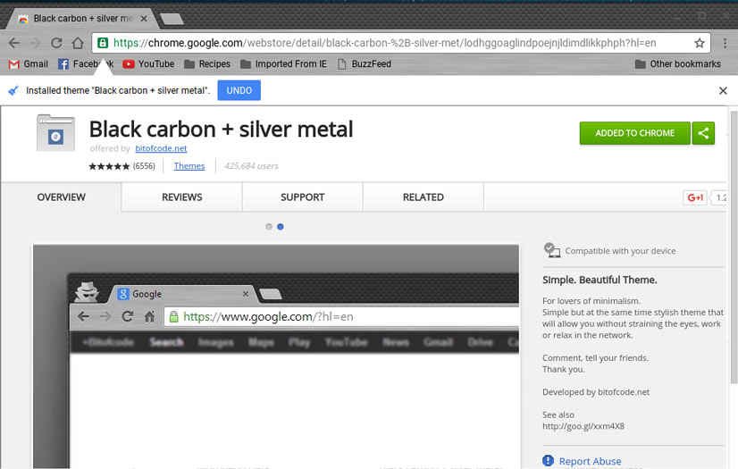Screen dimensions: 738x469
Task: Select the second blue slideshow dot
Action: (x=280, y=227)
